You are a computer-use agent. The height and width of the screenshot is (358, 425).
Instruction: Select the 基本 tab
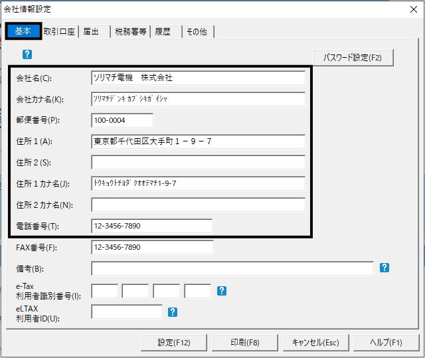tap(23, 31)
